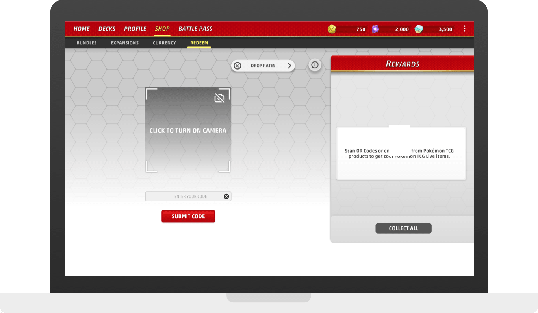Click the Enter Your Code input field
This screenshot has width=538, height=313.
pos(185,197)
